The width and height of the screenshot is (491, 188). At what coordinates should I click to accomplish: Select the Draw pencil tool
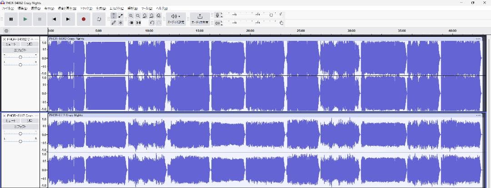(x=113, y=23)
